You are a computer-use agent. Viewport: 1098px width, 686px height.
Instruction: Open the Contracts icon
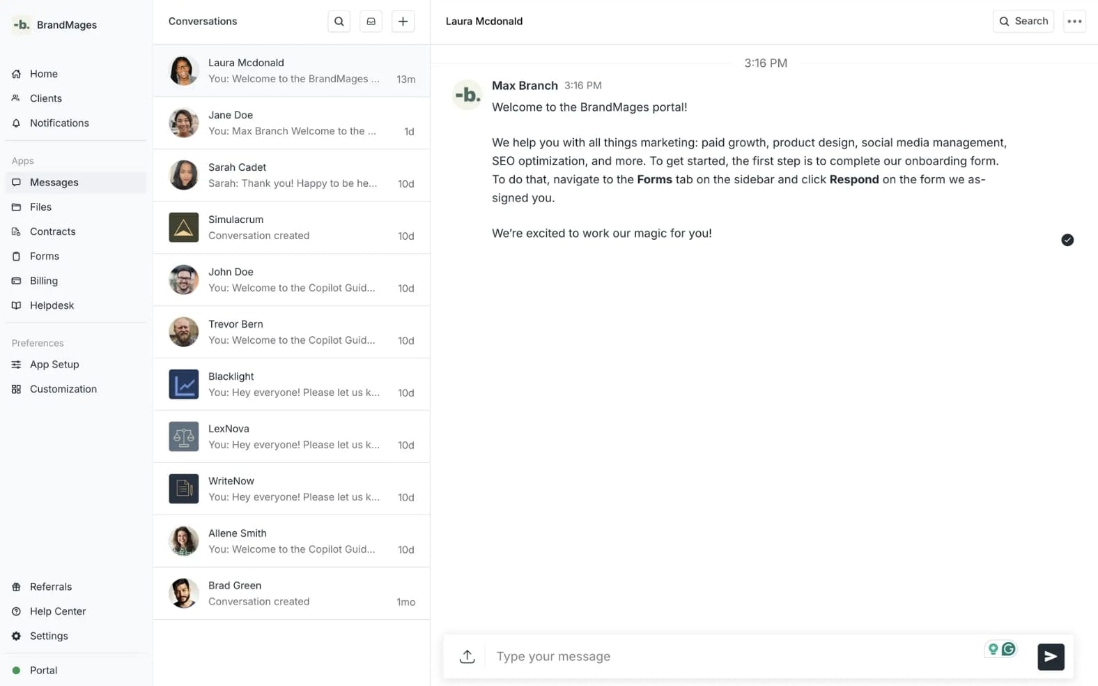pyautogui.click(x=16, y=231)
